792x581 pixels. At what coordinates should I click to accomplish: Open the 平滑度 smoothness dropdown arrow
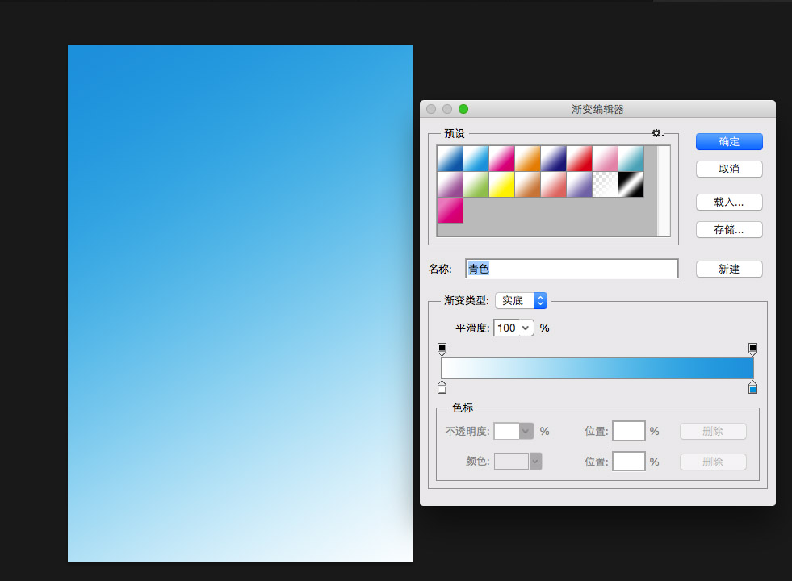pyautogui.click(x=526, y=328)
